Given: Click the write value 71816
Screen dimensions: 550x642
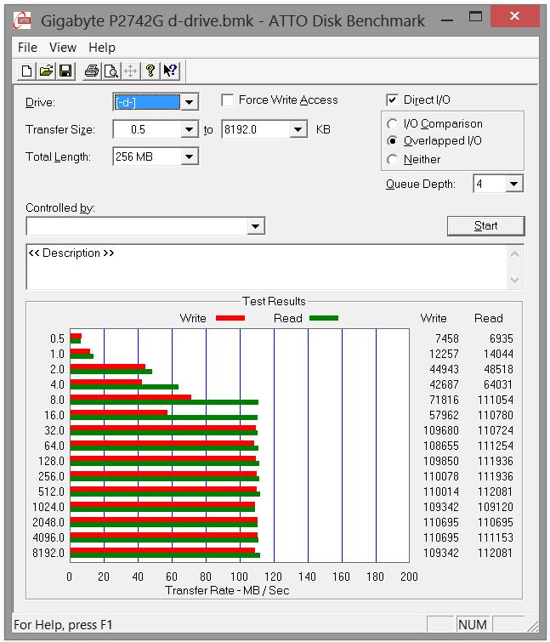Looking at the screenshot, I should coord(444,400).
